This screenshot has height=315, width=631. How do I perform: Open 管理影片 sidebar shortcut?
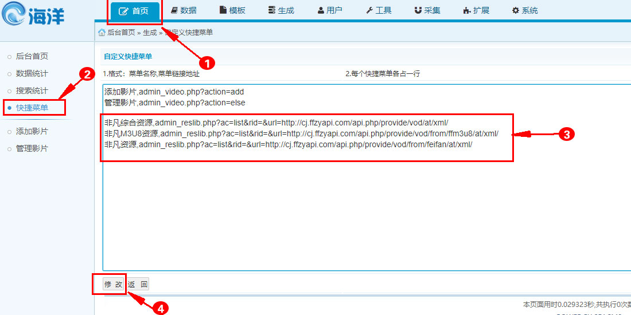point(32,148)
